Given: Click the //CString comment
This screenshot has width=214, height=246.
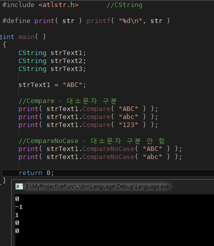Looking at the screenshot, I should point(124,5).
